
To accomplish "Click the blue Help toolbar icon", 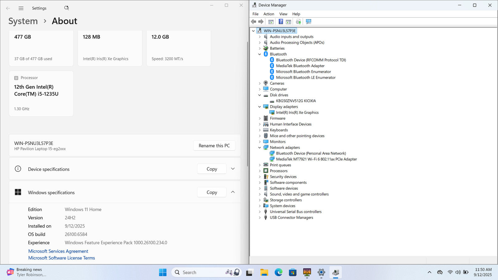I will click(281, 22).
